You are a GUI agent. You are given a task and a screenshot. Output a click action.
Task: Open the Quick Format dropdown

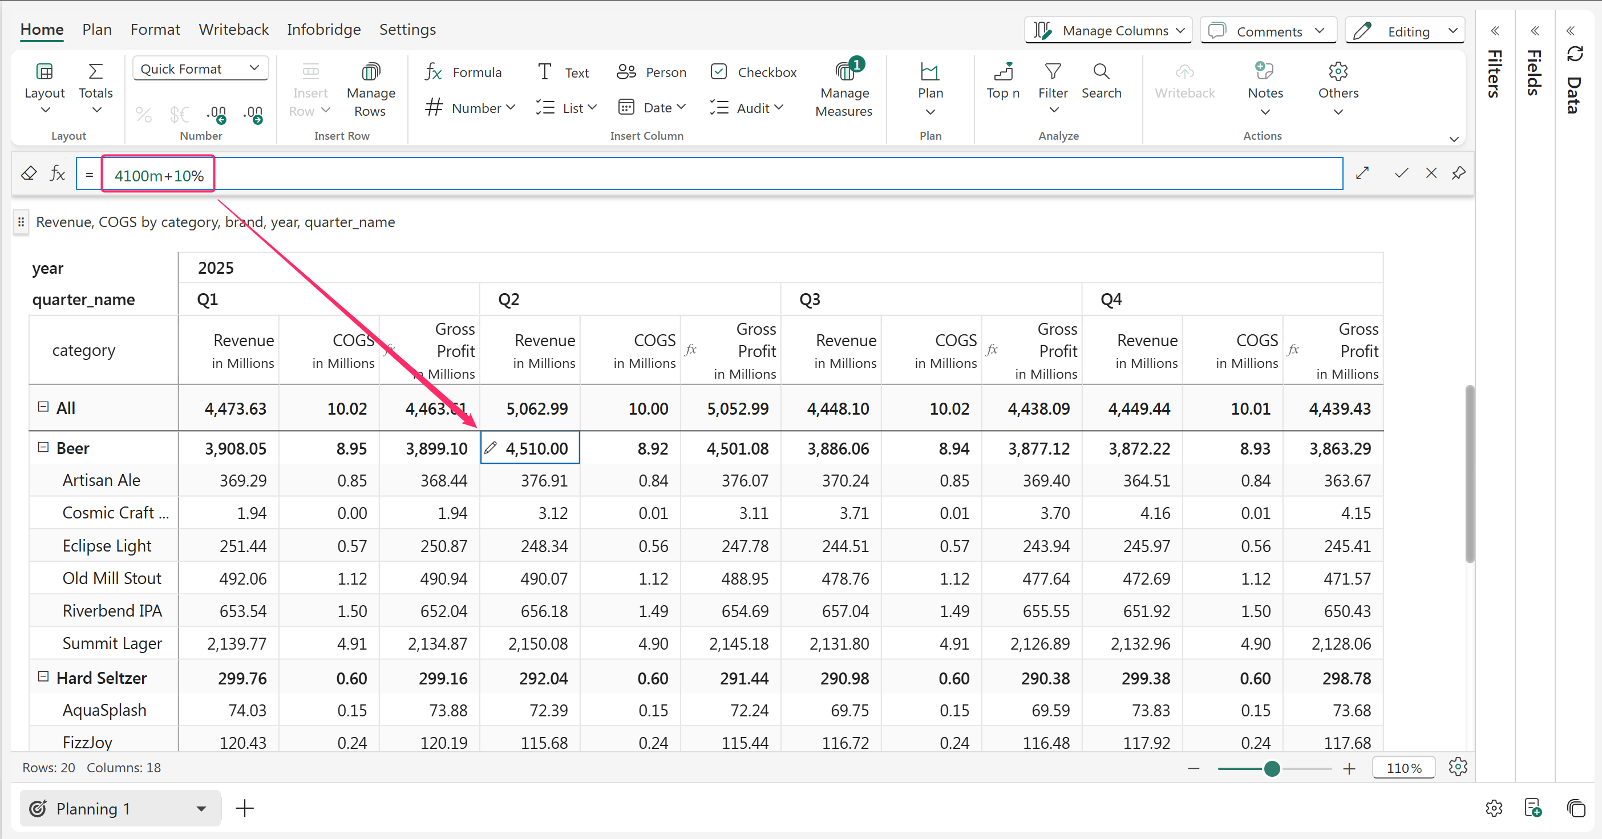[x=200, y=68]
